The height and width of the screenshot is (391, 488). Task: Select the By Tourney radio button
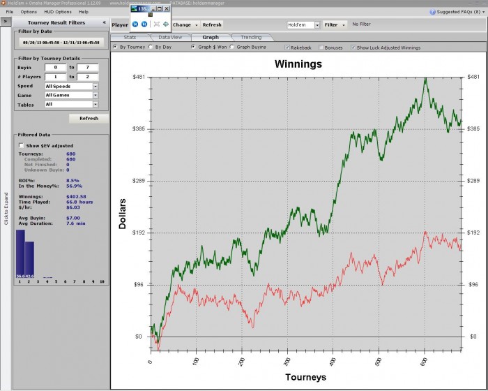tap(116, 47)
